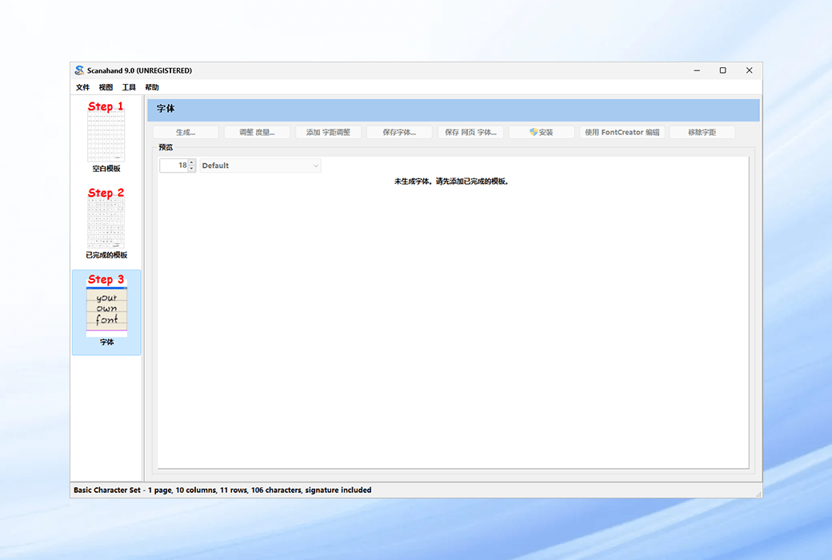Click the 字体 panel header text
Image resolution: width=832 pixels, height=560 pixels.
[x=166, y=109]
